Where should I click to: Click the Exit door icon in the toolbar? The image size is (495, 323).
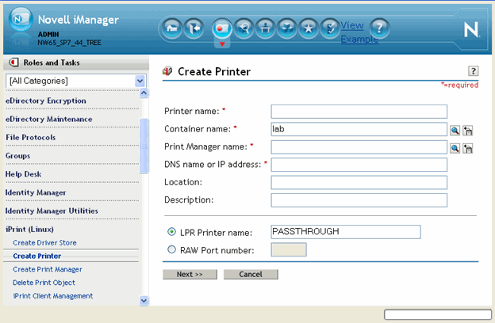point(194,28)
